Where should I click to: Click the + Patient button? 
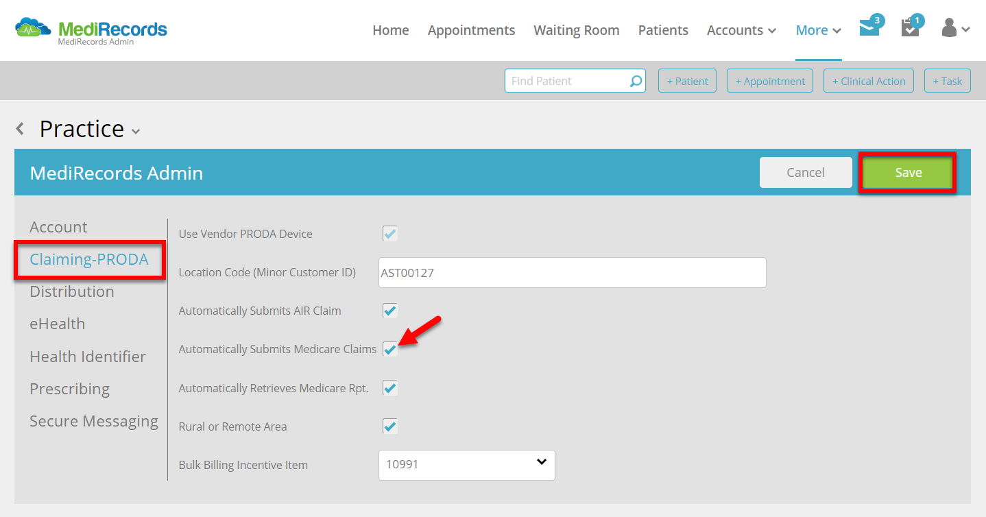[688, 81]
